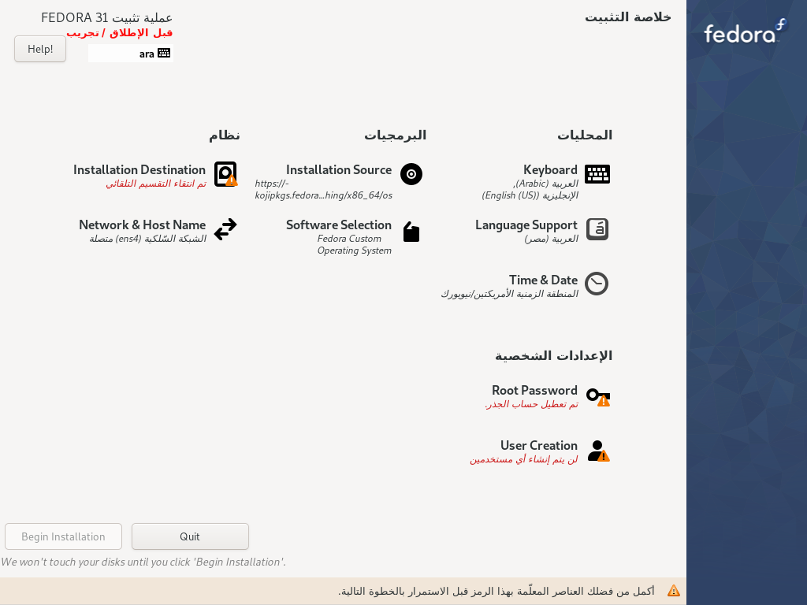Click the timezone text under Time & Date
The height and width of the screenshot is (605, 807).
tap(510, 294)
